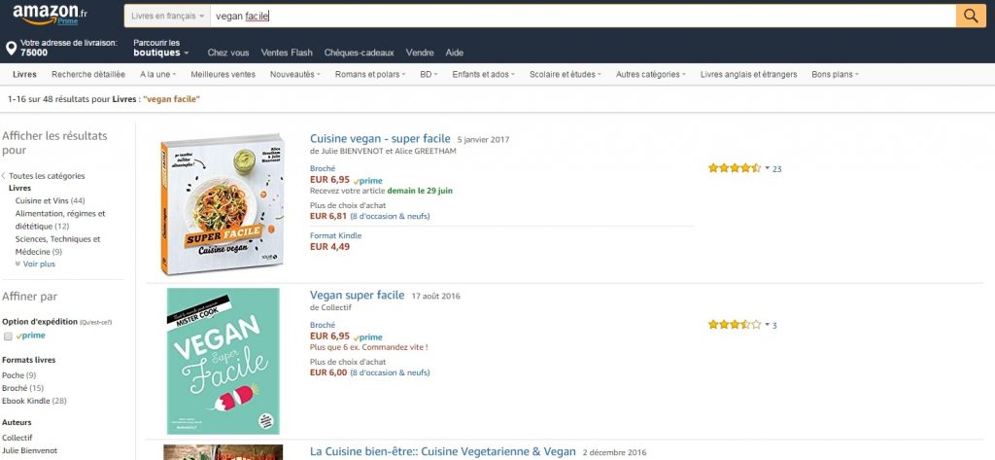Filter by author 'Collectif' in sidebar

click(17, 438)
